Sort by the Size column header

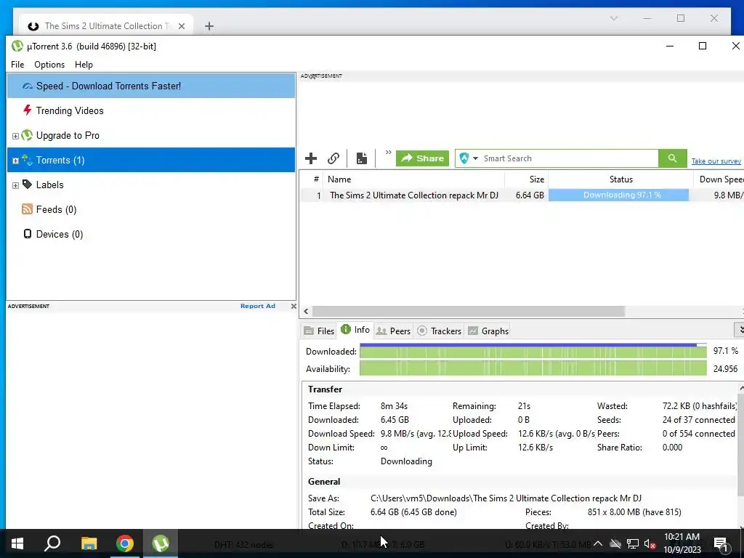pyautogui.click(x=527, y=179)
